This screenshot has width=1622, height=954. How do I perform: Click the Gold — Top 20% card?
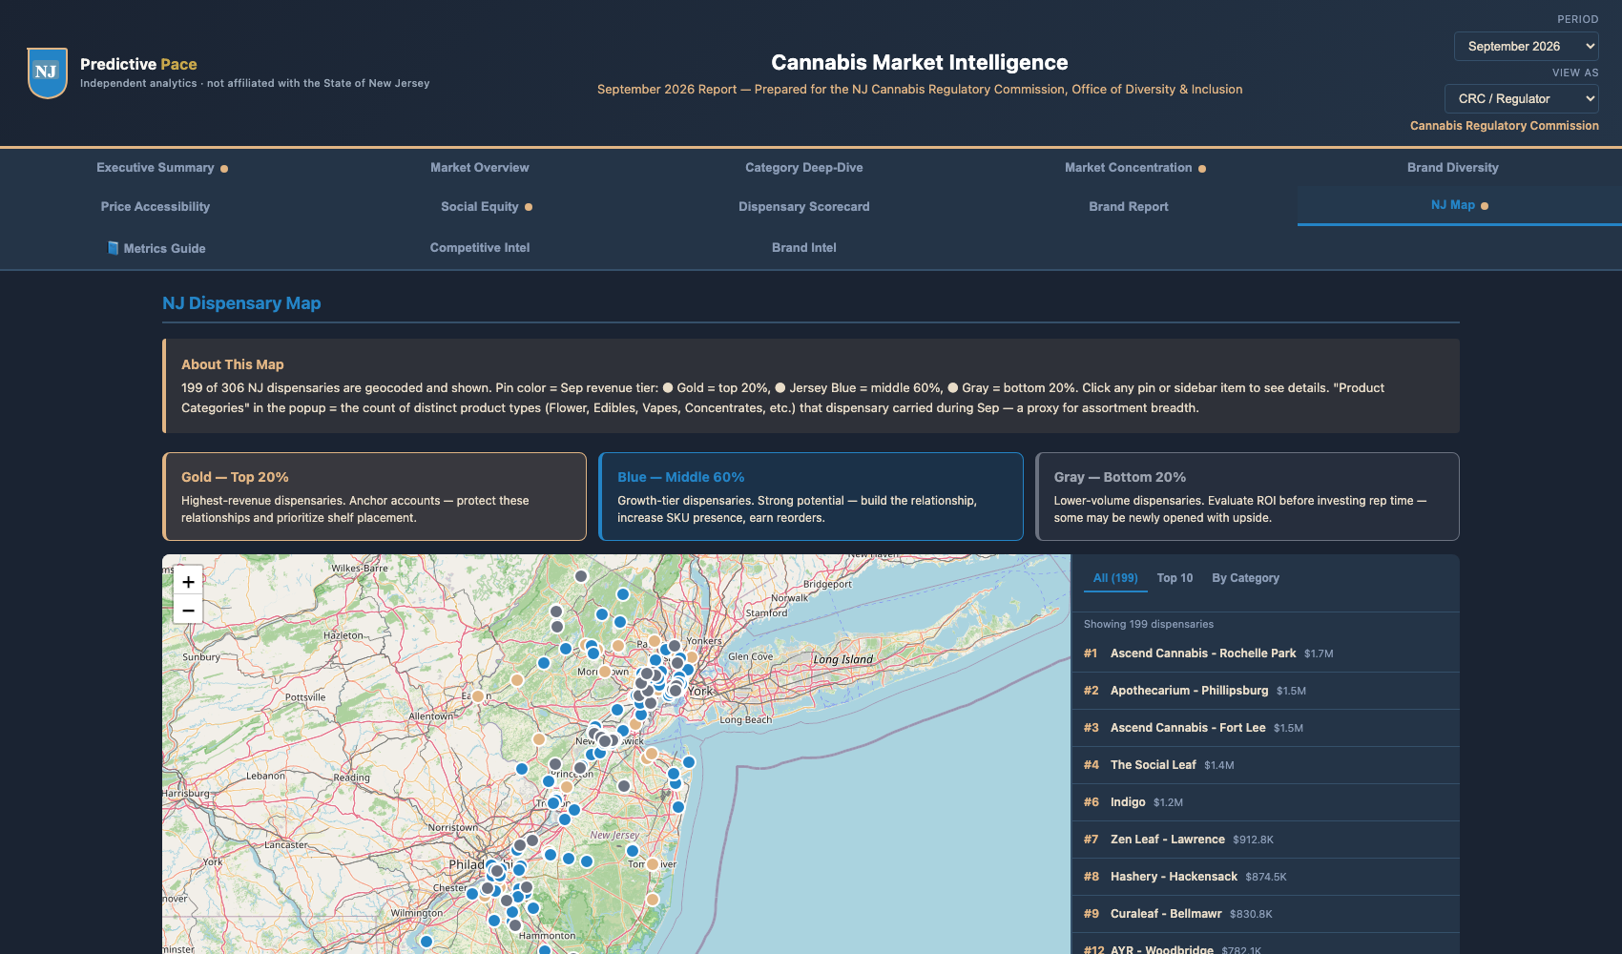(x=374, y=496)
